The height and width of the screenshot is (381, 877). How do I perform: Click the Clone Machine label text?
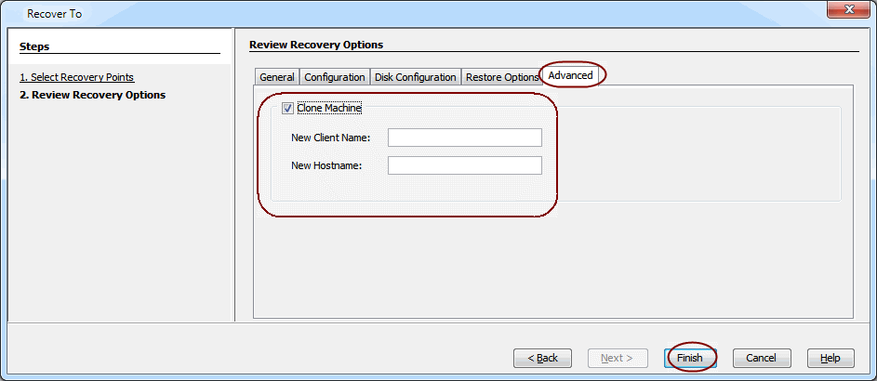pos(329,108)
